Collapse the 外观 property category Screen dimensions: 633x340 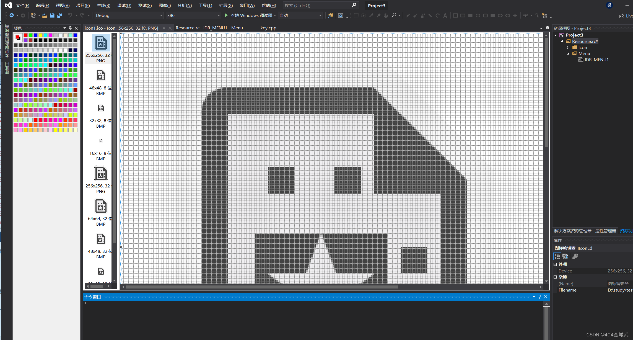tap(555, 264)
